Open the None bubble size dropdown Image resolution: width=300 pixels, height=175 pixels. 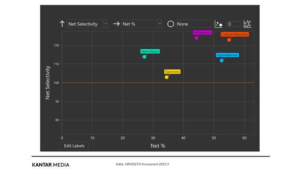coord(193,24)
